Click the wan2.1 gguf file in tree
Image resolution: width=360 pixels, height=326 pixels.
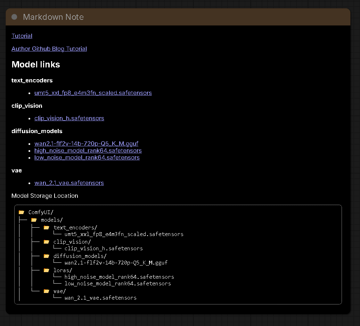click(x=116, y=263)
